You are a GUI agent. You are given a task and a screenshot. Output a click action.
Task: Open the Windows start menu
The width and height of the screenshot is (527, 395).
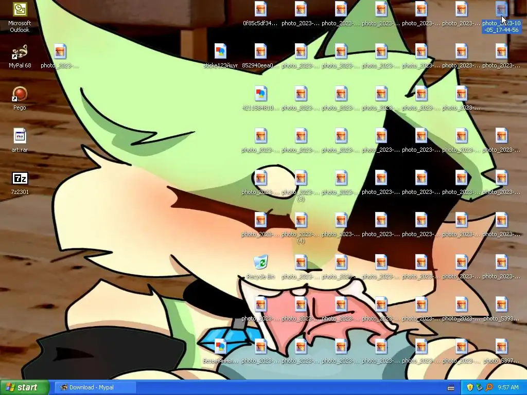coord(25,387)
